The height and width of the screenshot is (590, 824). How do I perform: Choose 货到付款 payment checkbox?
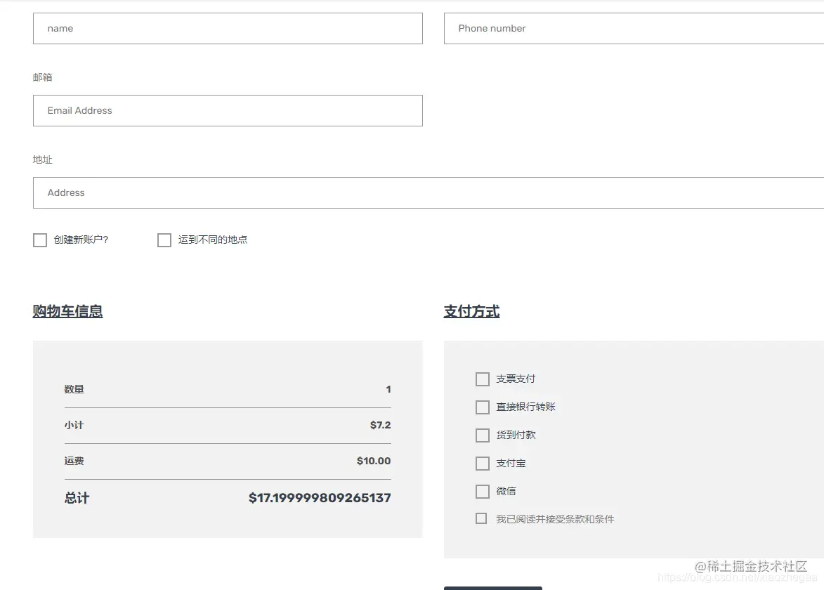[x=483, y=435]
